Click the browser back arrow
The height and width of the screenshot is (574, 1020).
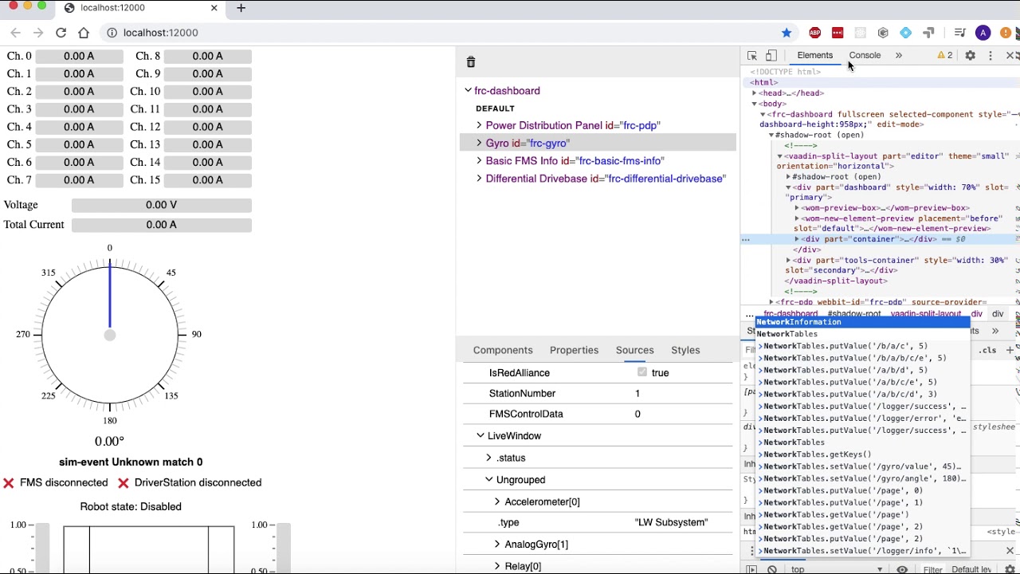[x=15, y=33]
